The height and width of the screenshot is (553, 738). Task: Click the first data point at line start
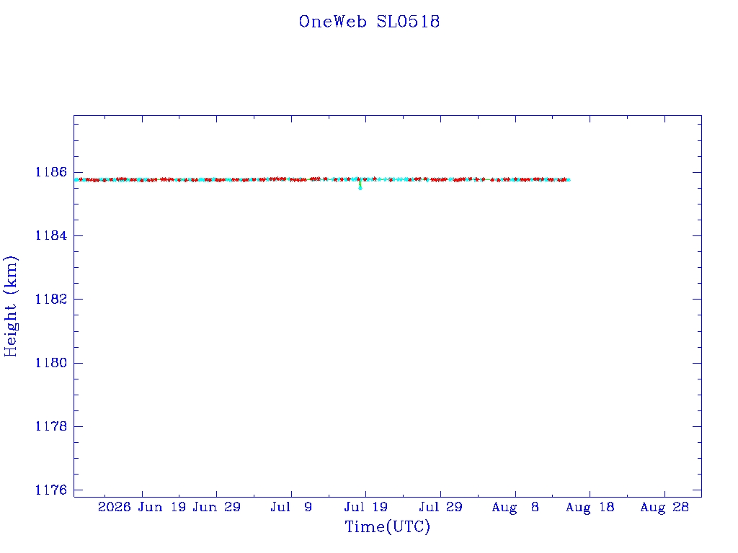coord(76,179)
